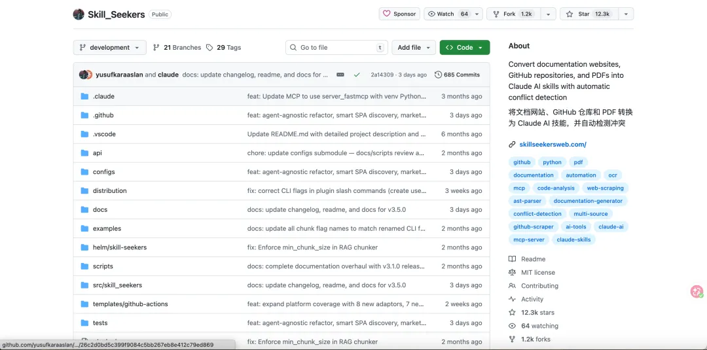Select the multi-source topic tag

pos(590,214)
